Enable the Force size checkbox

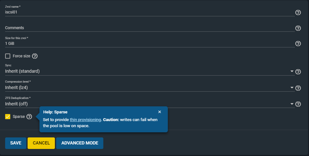coord(8,56)
